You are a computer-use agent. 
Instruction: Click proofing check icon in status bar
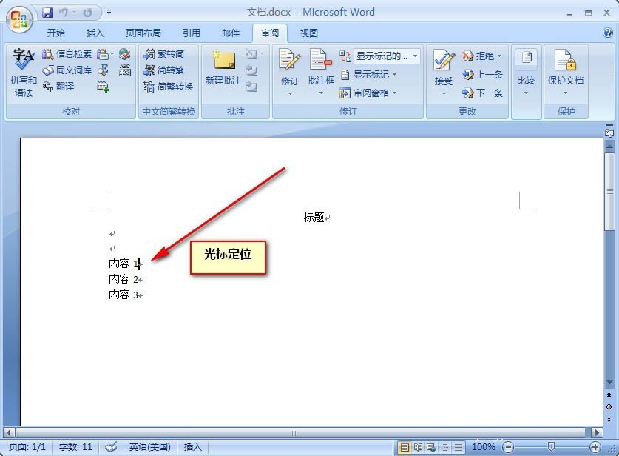111,447
